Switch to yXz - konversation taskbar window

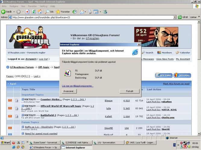click(109, 142)
